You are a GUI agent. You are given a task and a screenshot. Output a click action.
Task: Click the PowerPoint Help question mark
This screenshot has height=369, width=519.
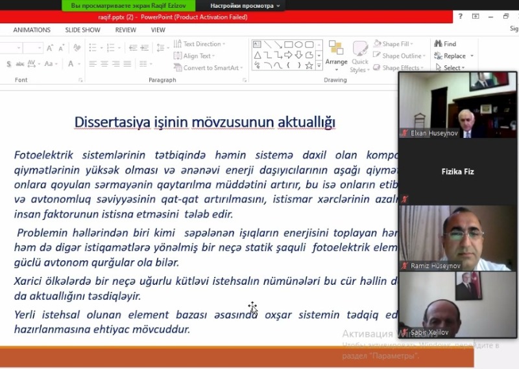pos(460,16)
